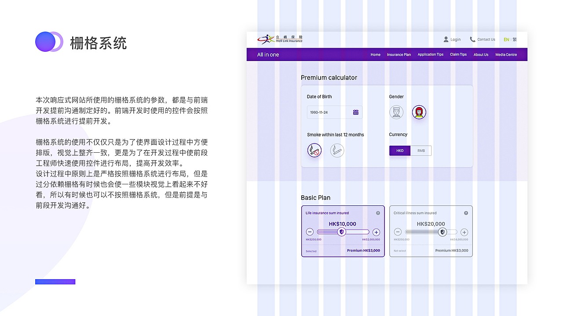Select the male gender avatar
The height and width of the screenshot is (316, 563).
point(396,112)
